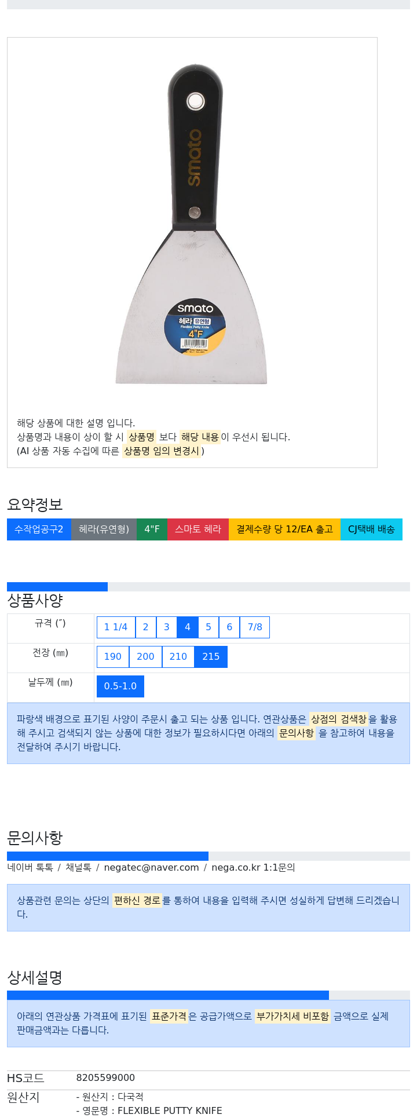Choose the 3 inch size option
The width and height of the screenshot is (417, 1118).
coord(167,627)
